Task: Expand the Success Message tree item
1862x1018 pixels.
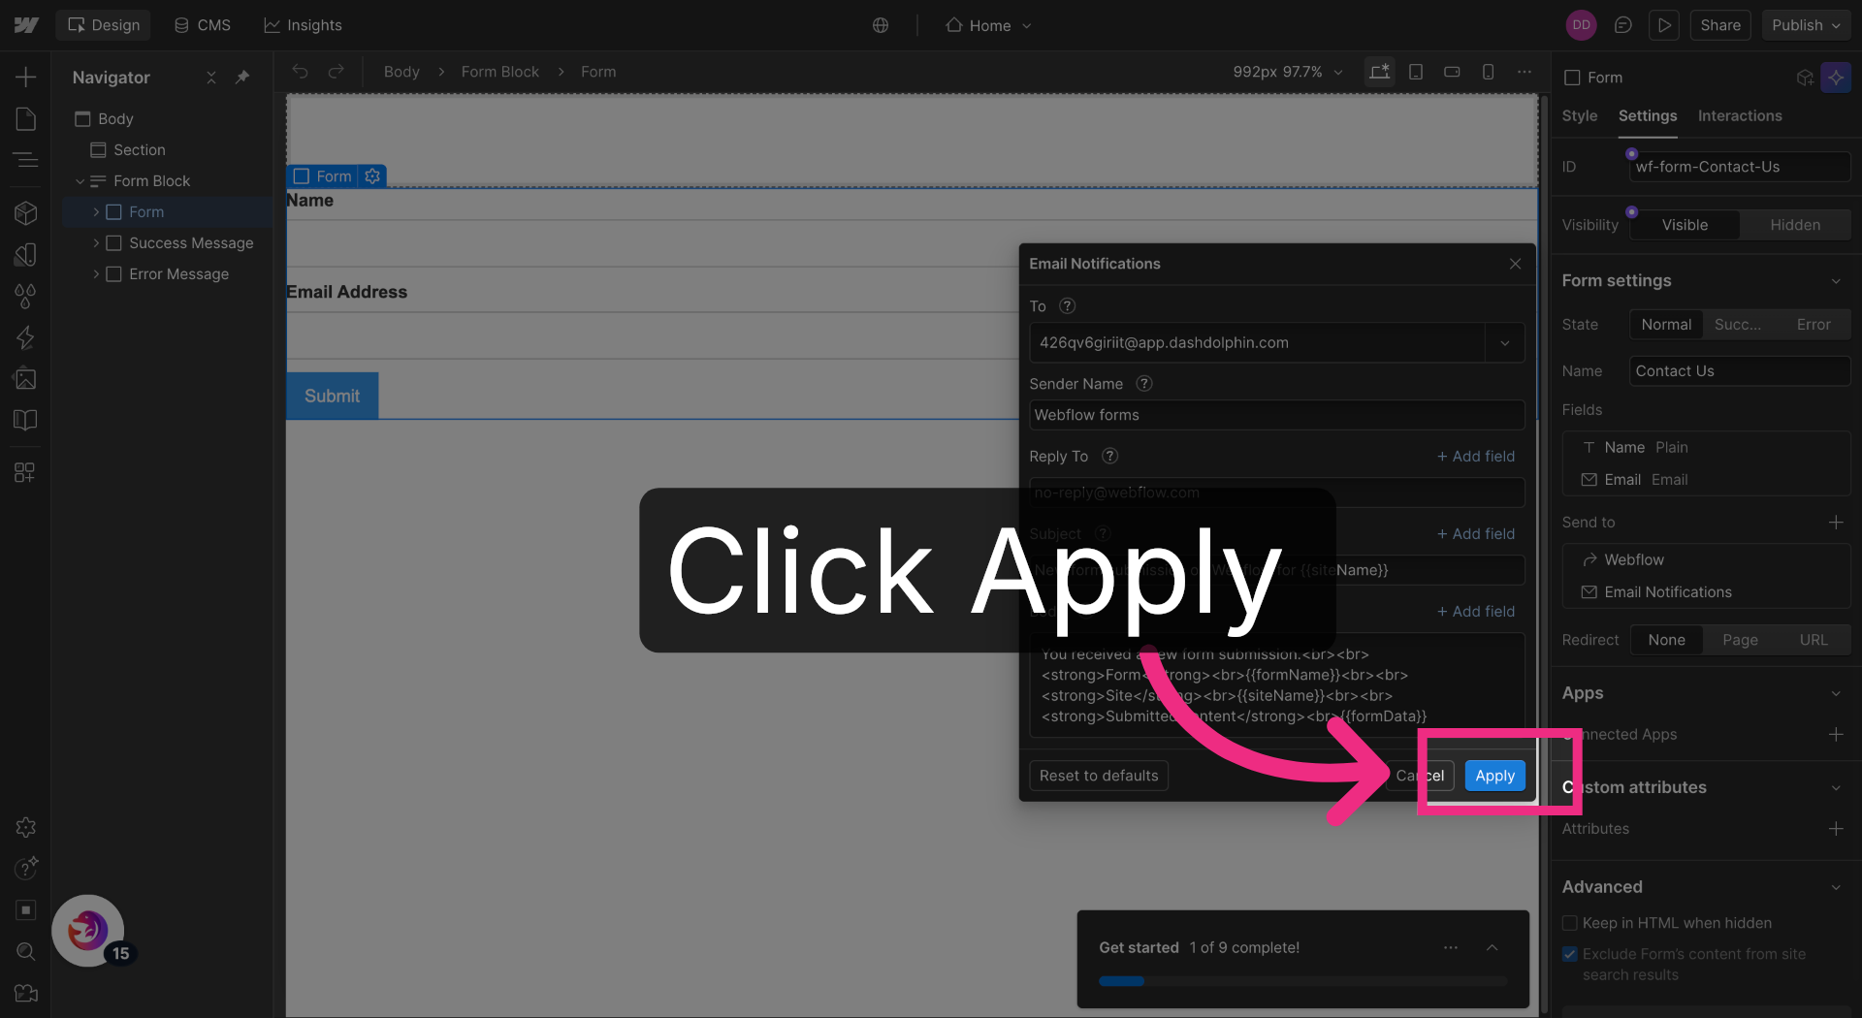Action: point(96,243)
